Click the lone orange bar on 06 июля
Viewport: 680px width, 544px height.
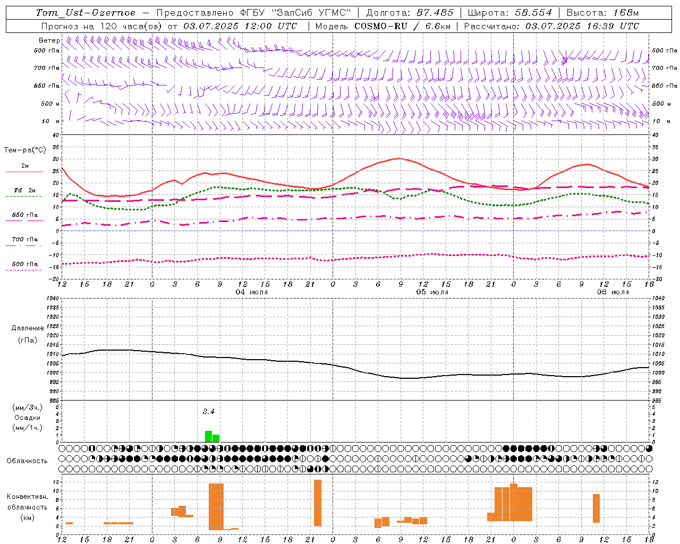click(x=596, y=508)
